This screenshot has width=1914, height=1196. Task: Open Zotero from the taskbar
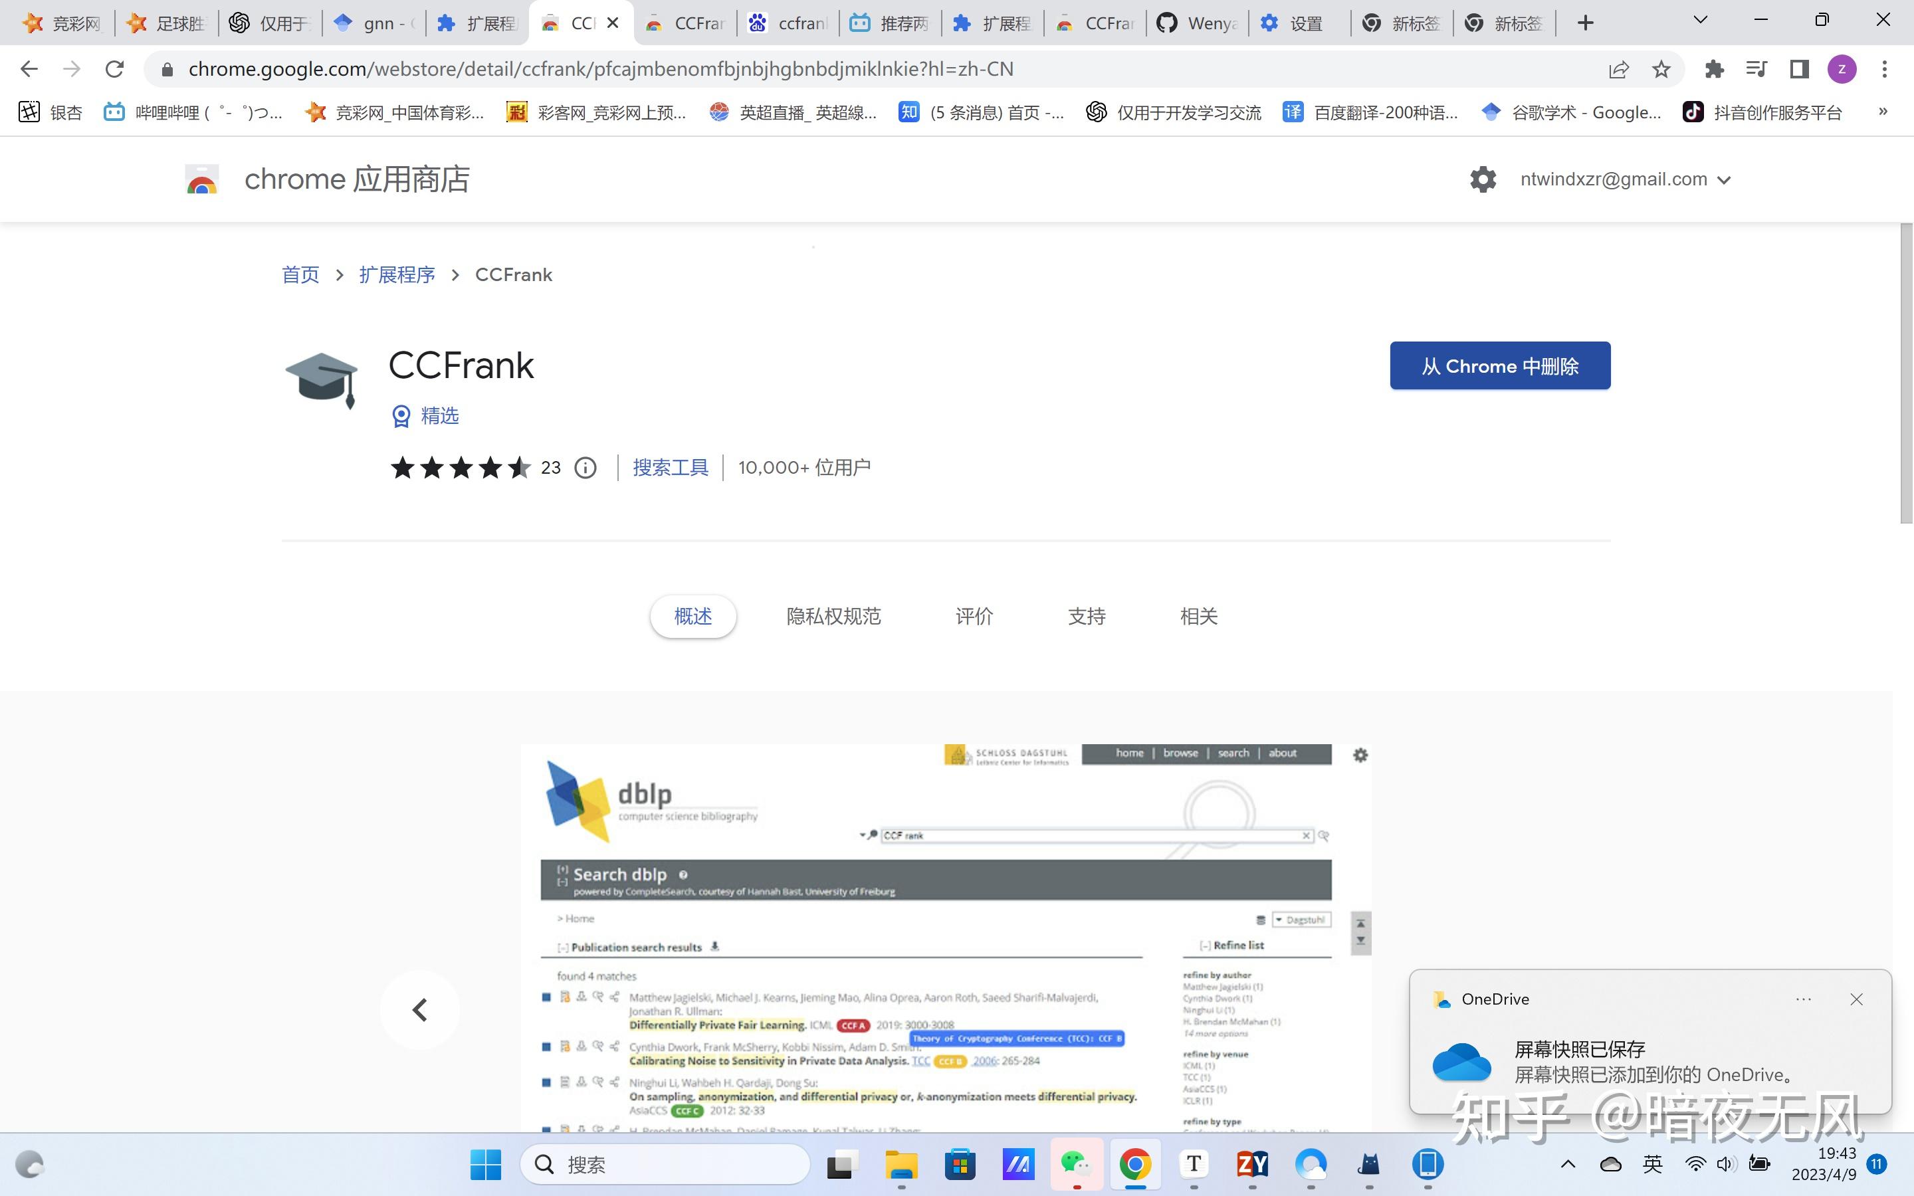click(1252, 1164)
